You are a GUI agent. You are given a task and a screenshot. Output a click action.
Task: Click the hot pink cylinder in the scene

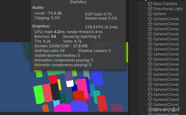pyautogui.click(x=82, y=88)
